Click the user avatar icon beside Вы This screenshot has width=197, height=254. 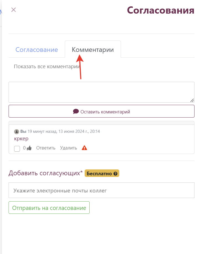pos(17,131)
